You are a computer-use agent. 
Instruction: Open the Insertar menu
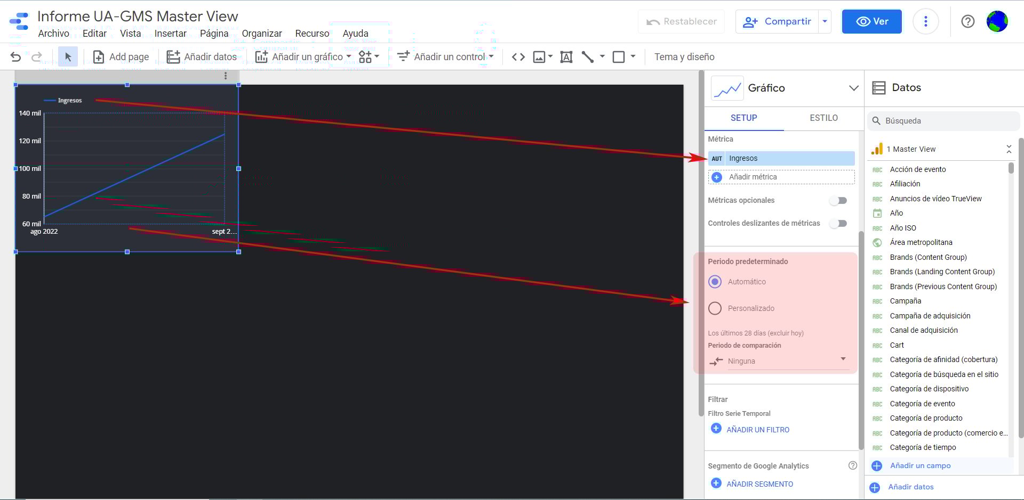coord(170,34)
